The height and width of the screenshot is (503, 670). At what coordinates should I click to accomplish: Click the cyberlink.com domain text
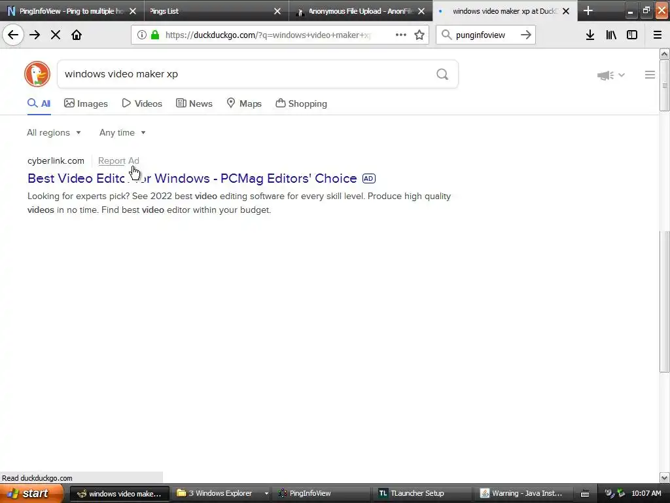(x=56, y=161)
